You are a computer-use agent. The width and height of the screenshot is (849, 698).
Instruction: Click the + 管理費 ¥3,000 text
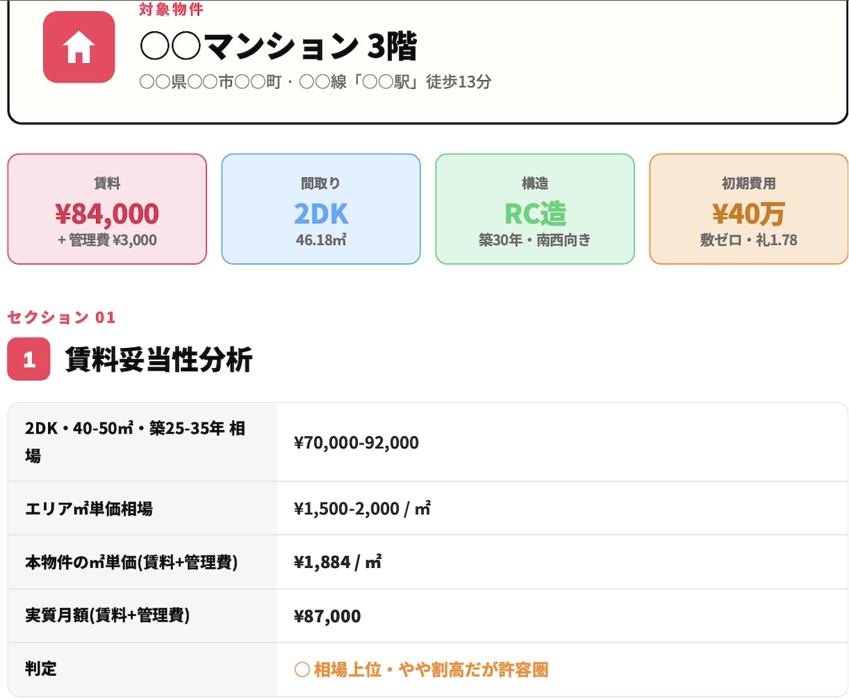107,240
